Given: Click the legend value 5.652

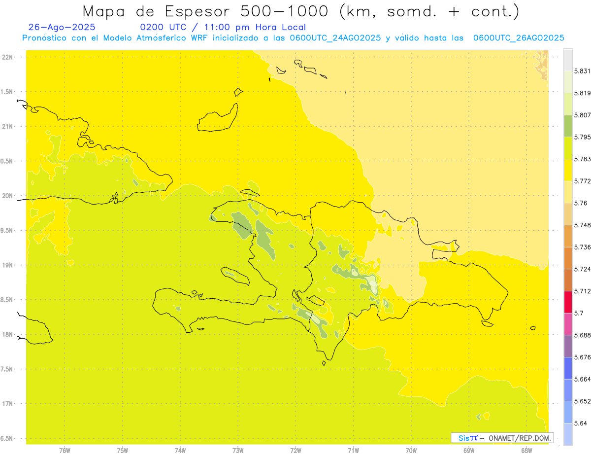Looking at the screenshot, I should coord(582,401).
